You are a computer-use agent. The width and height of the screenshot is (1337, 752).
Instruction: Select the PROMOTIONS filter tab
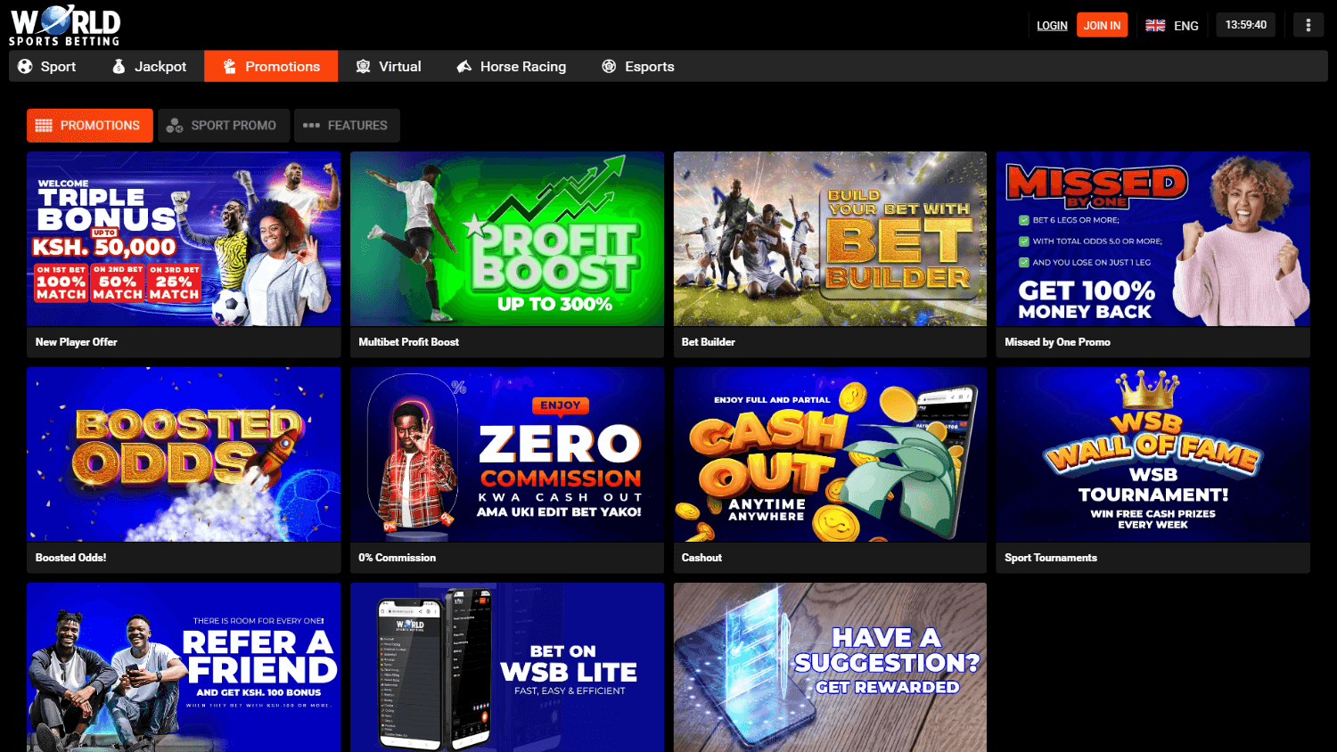pos(90,126)
